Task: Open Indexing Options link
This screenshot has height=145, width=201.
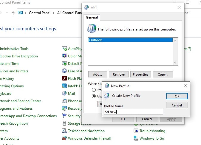Action: coord(12,86)
